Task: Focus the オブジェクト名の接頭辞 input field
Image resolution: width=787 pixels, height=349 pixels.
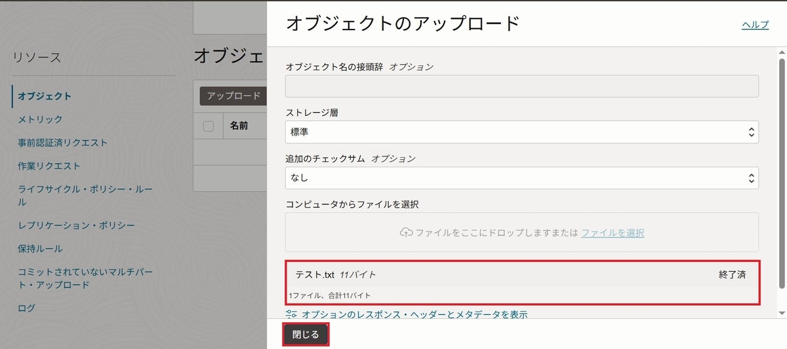Action: point(522,86)
